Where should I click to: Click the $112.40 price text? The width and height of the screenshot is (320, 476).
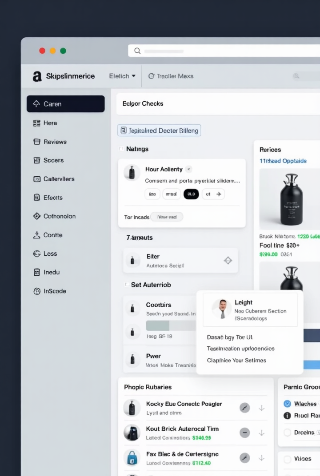pyautogui.click(x=201, y=463)
